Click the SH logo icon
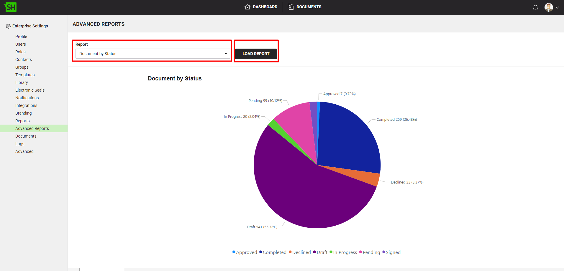564x271 pixels. click(x=11, y=7)
